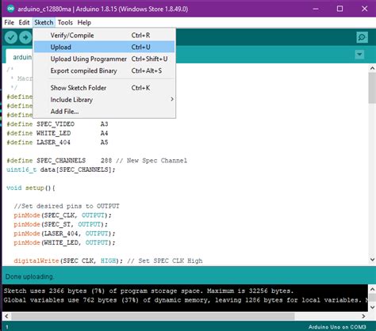Click console horizontal scroll right arrow
This screenshot has width=376, height=331.
363,316
